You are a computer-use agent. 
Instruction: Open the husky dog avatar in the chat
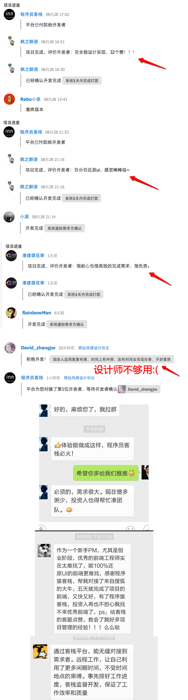coord(44,550)
